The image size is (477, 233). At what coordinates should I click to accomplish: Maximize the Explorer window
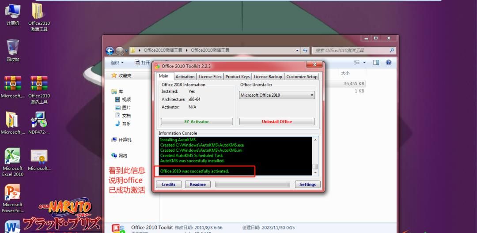click(376, 38)
